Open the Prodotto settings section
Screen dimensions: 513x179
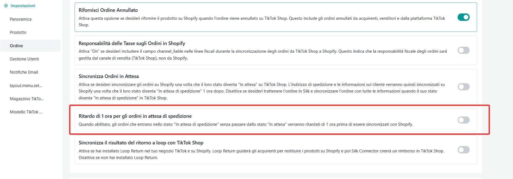18,32
